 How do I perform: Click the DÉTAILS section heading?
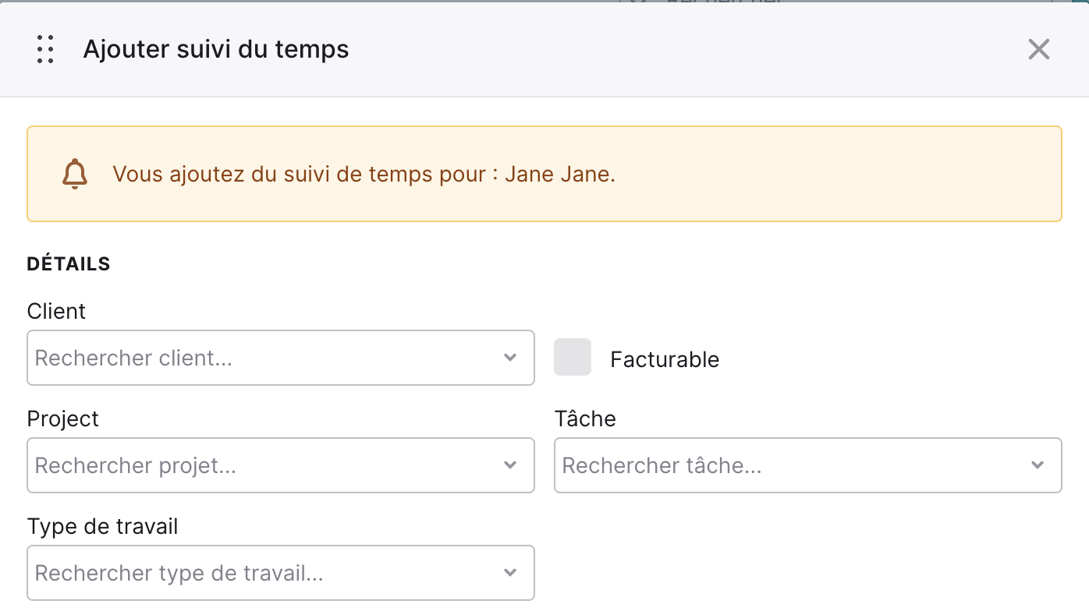[69, 264]
